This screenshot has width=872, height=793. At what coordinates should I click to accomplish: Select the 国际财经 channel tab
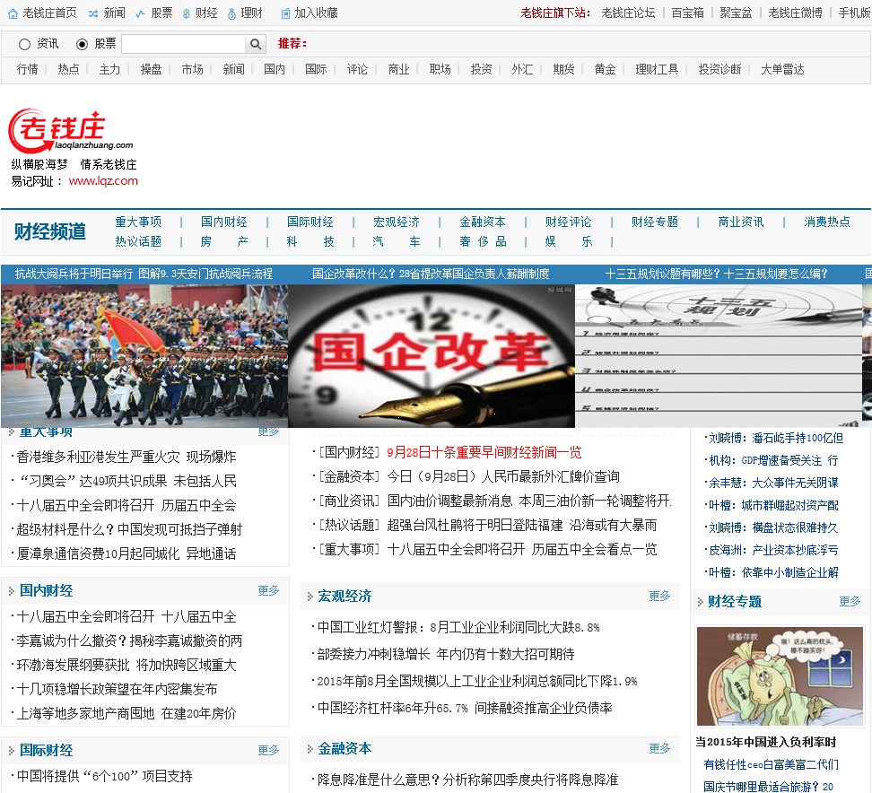click(310, 222)
